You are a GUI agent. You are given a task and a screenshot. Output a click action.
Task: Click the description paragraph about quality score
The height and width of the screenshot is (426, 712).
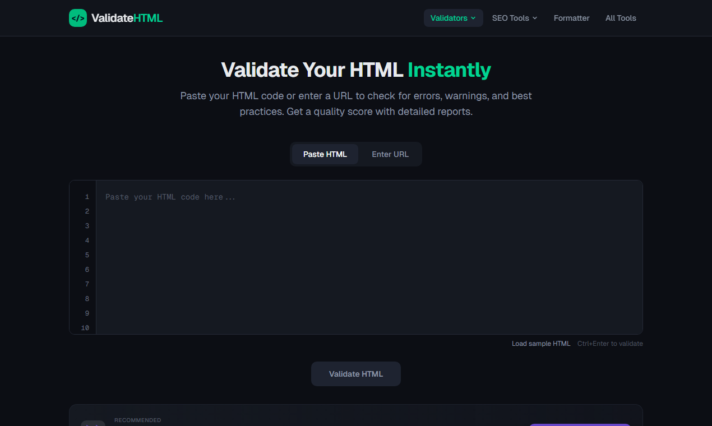356,104
